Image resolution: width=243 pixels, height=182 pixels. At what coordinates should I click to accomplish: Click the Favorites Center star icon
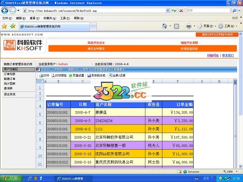(4, 26)
